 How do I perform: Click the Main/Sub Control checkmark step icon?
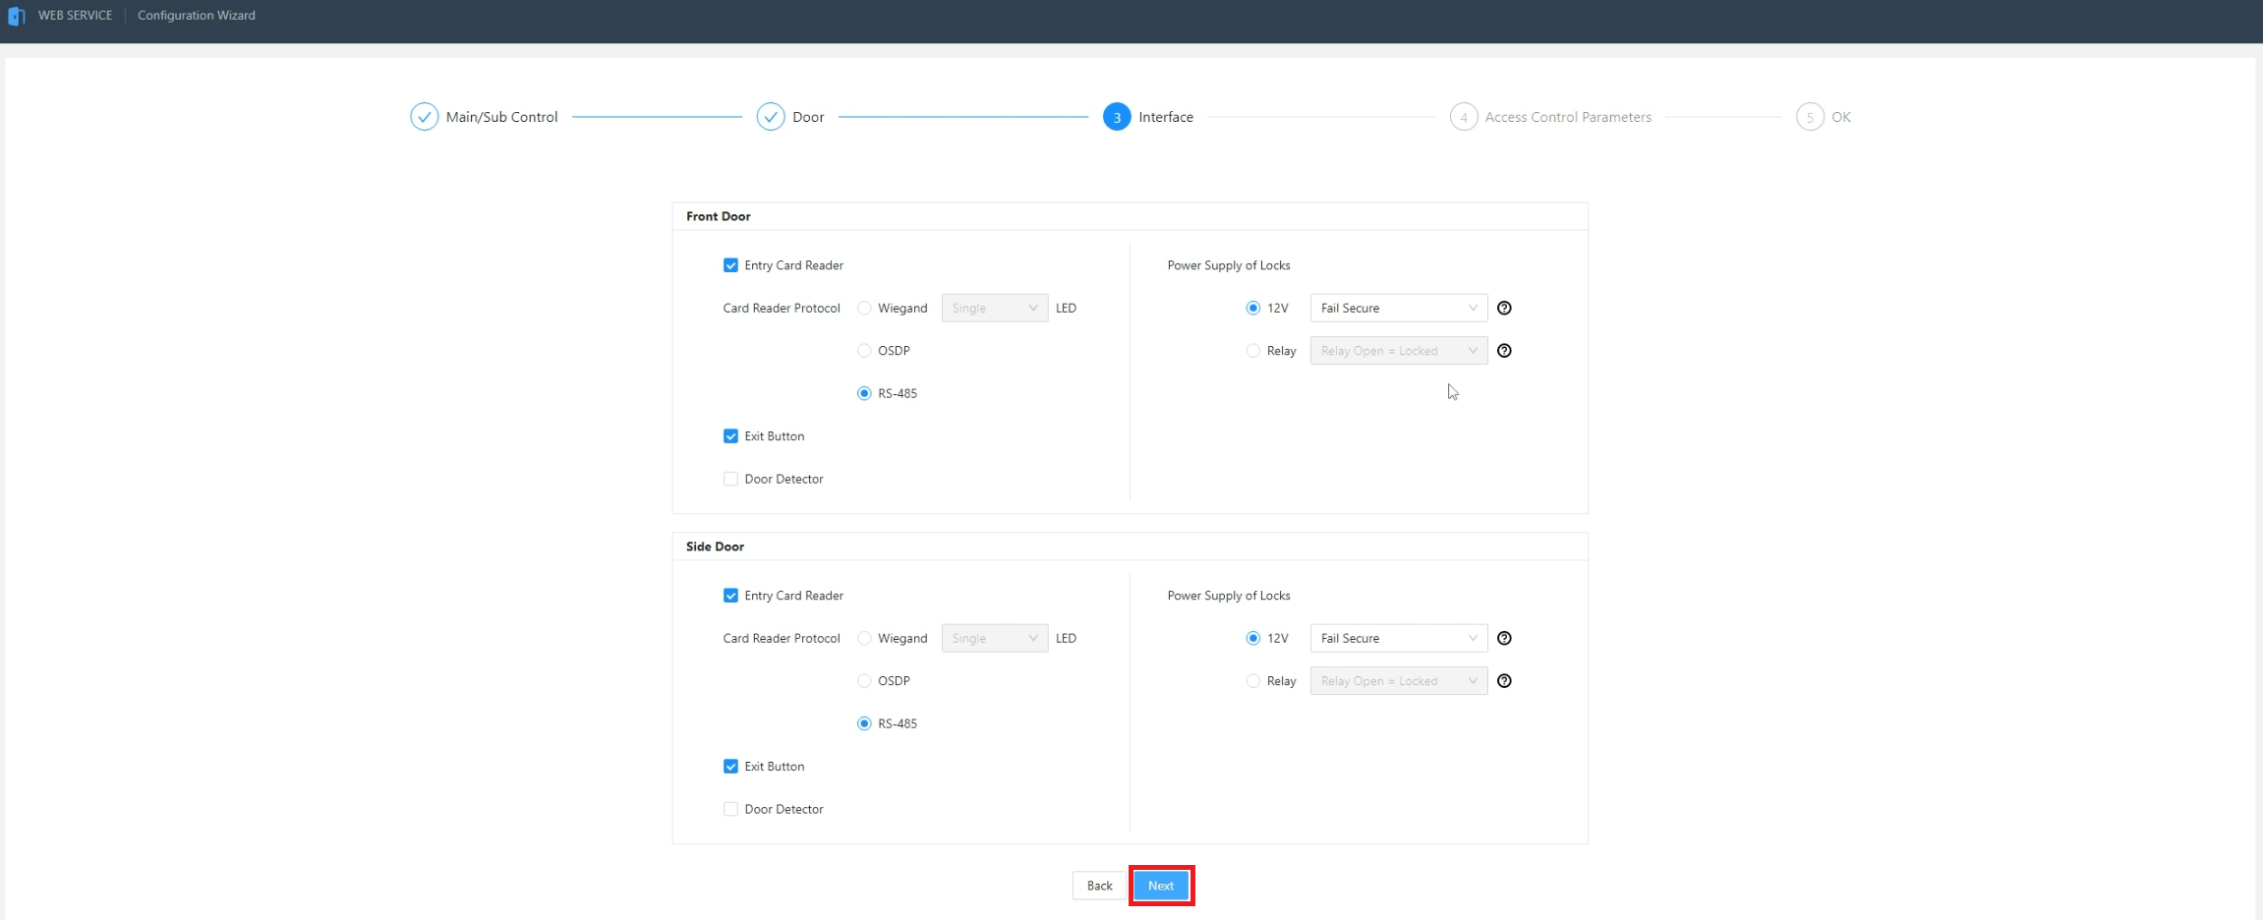(x=424, y=117)
